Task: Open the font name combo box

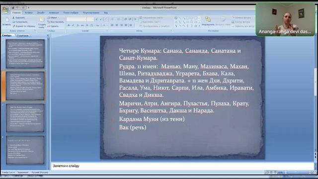Action: 77,19
